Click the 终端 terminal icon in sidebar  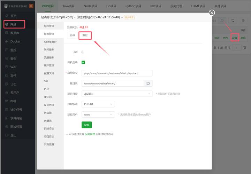click(7, 101)
